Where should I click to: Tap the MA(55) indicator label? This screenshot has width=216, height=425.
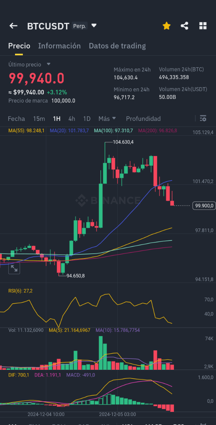(x=26, y=131)
